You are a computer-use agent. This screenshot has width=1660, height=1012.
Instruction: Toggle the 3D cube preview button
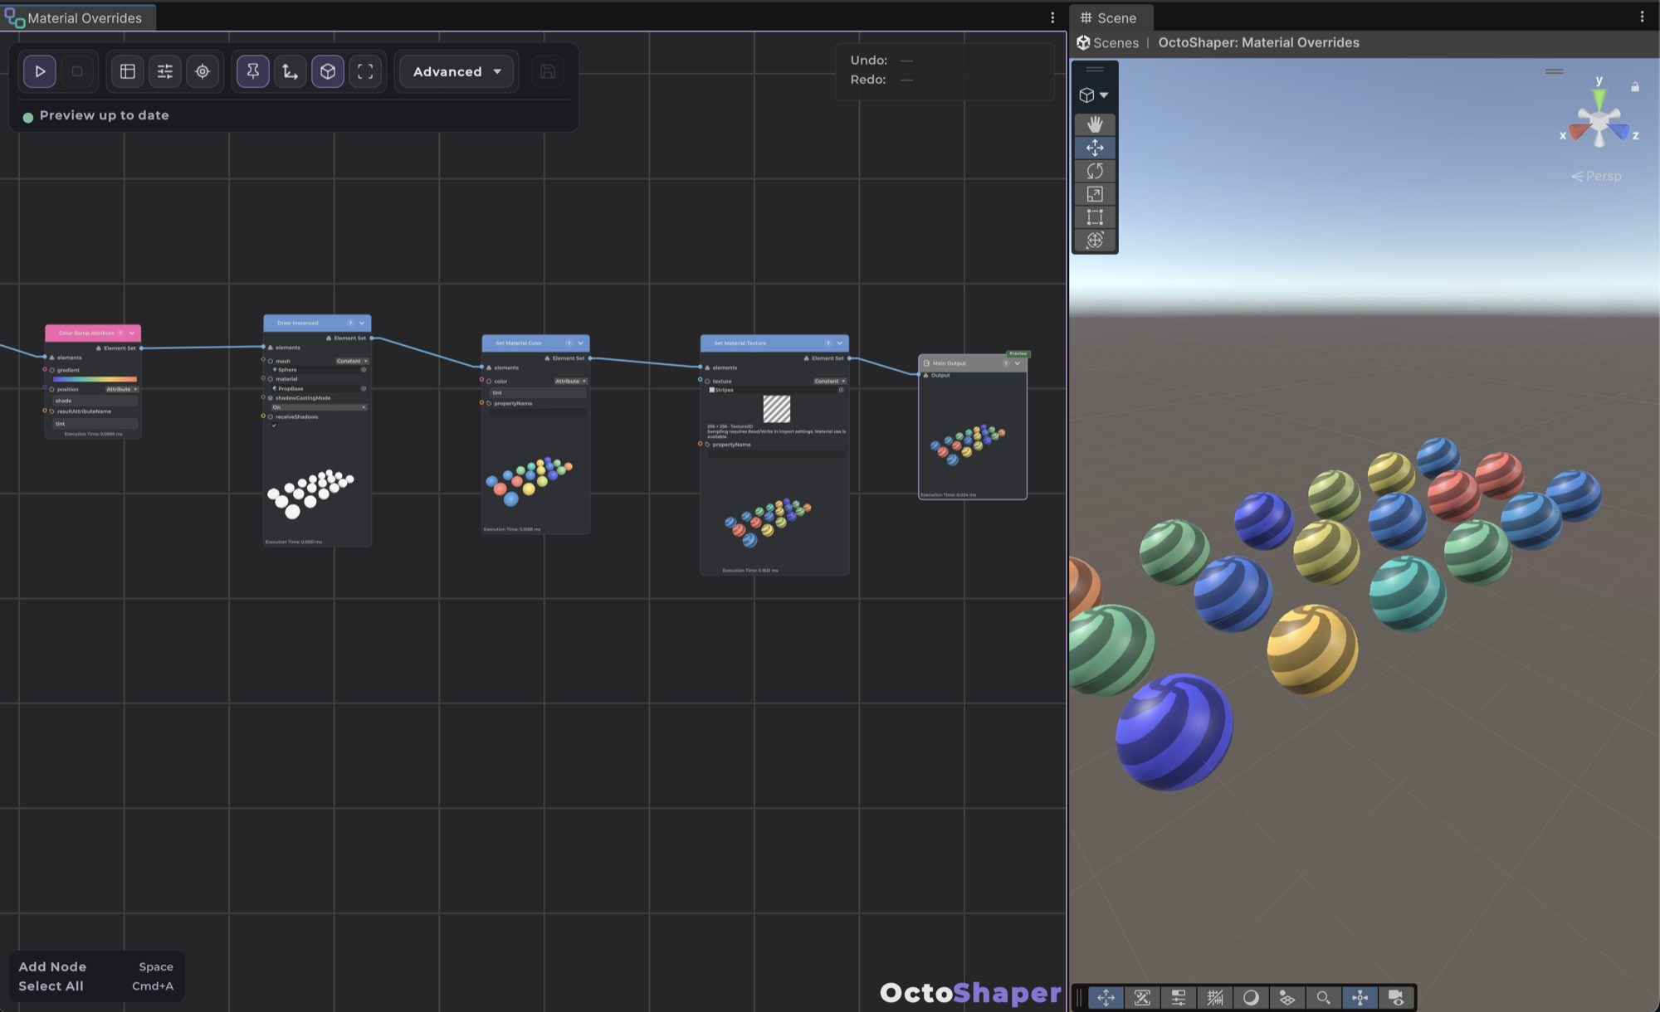point(328,71)
